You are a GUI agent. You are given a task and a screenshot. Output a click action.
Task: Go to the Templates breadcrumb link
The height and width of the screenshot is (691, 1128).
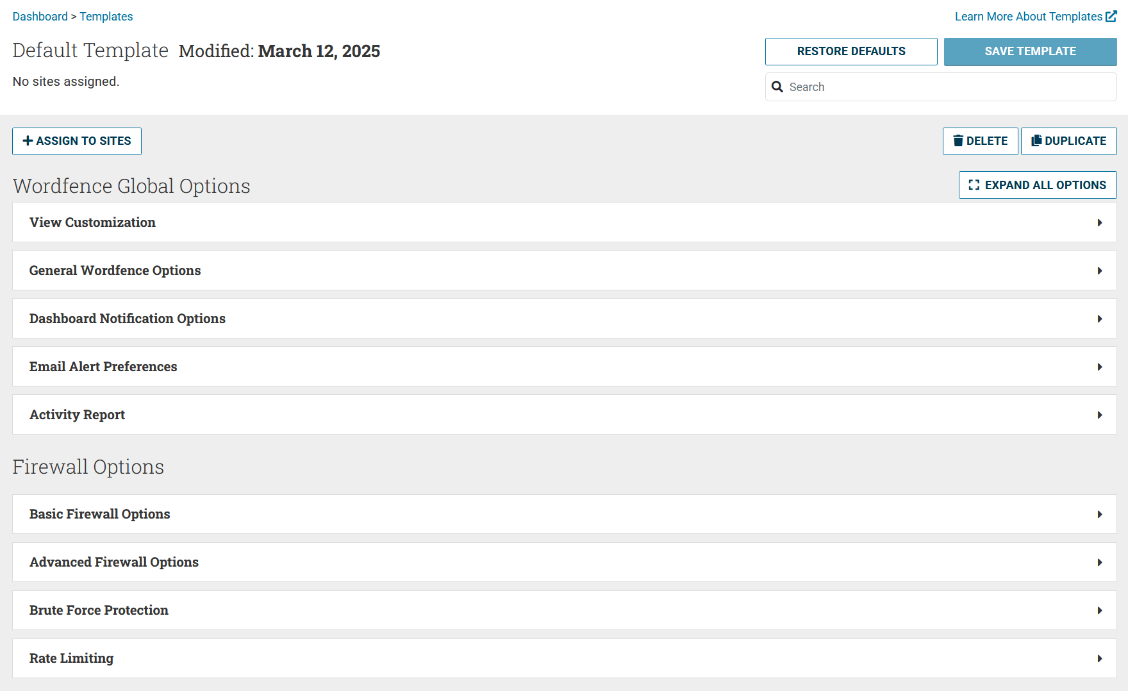106,16
